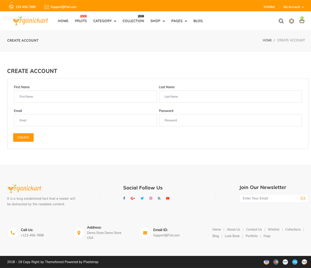
Task: Open the settings gear icon in header
Action: pyautogui.click(x=292, y=21)
